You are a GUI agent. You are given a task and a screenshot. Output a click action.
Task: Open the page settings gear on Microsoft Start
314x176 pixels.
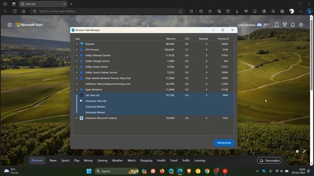[x=301, y=25]
